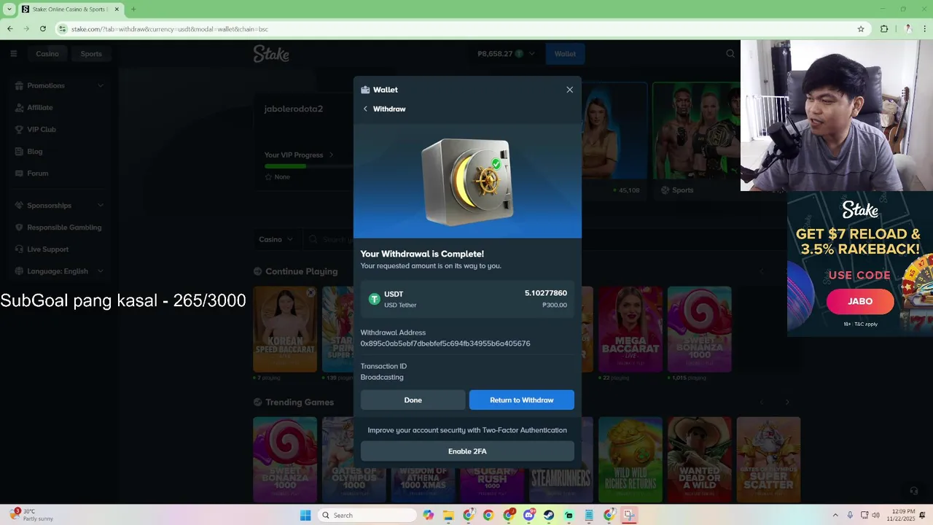Click the Language globe icon
Screen dimensions: 933x525
18,271
